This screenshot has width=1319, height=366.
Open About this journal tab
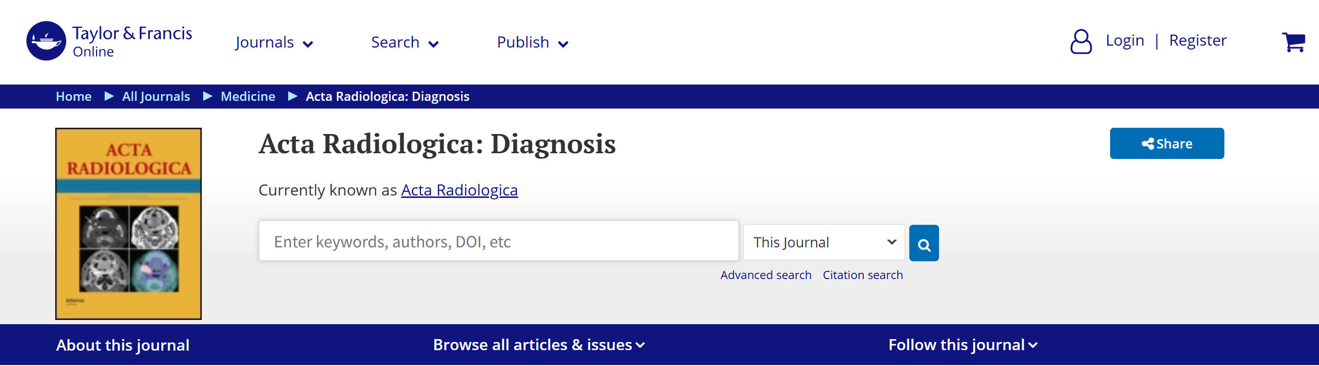coord(123,345)
